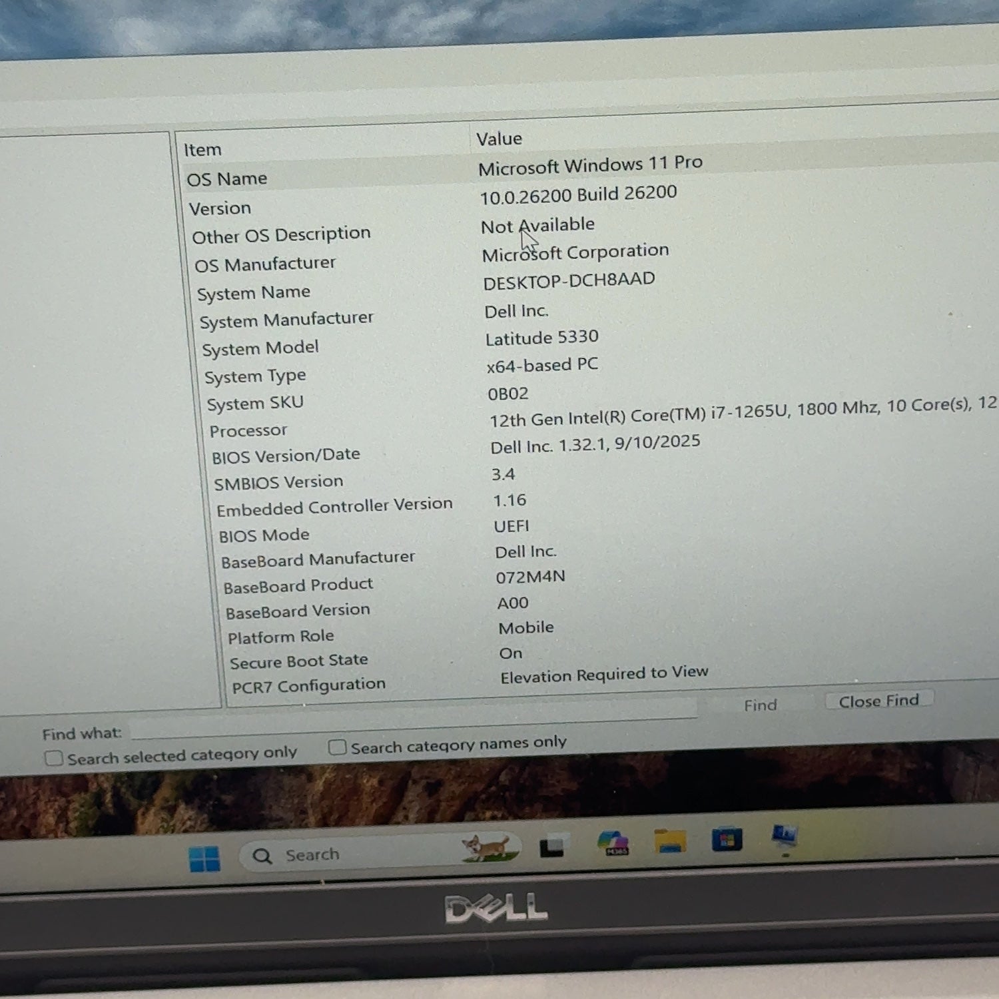Screen dimensions: 999x999
Task: Click the System Information taskbar icon
Action: click(x=785, y=836)
